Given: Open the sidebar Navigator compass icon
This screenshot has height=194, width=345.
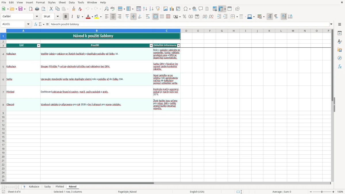Looking at the screenshot, I should pos(340,58).
